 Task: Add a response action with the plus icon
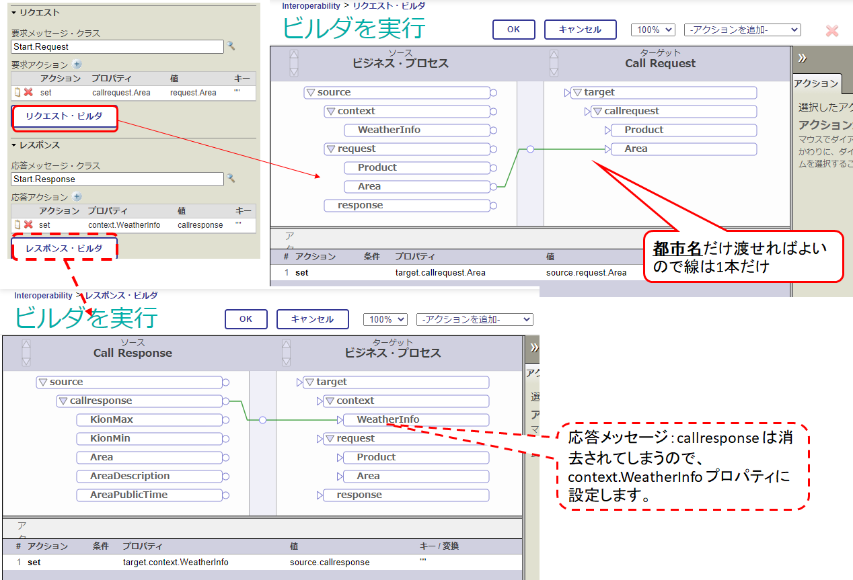77,197
